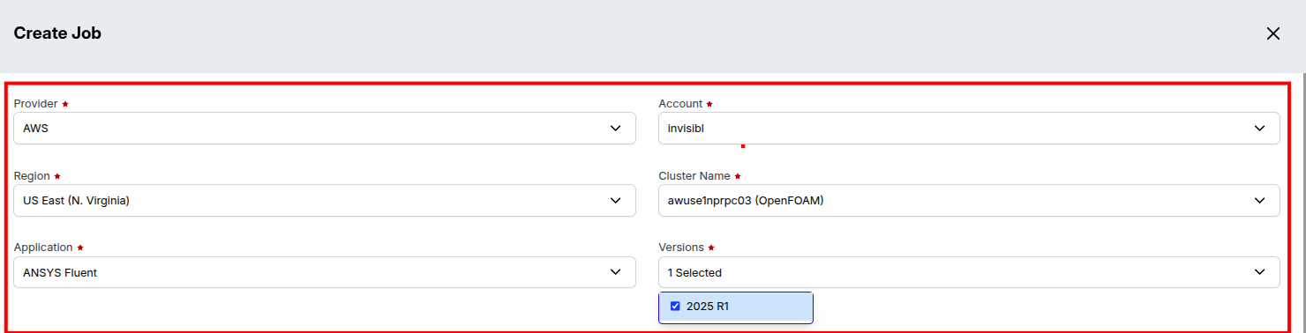This screenshot has width=1306, height=333.
Task: Click the Provider field label
Action: (x=36, y=104)
